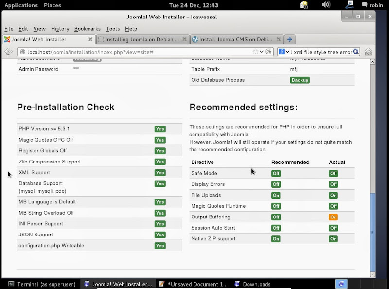Reload page with refresh icon
Image resolution: width=389 pixels, height=289 pixels.
[268, 52]
